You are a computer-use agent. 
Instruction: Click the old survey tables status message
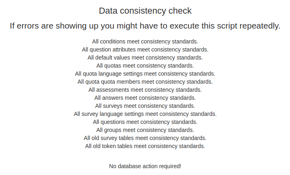click(145, 138)
